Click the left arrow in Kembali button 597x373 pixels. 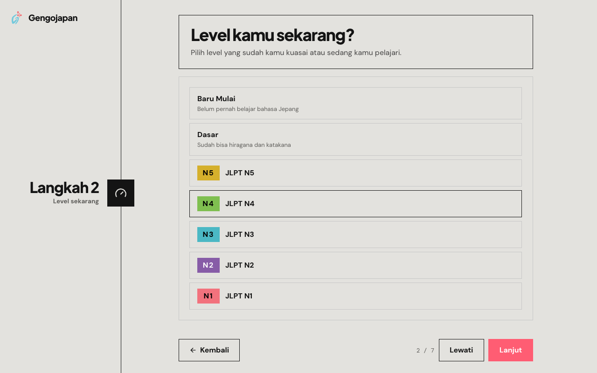coord(193,350)
